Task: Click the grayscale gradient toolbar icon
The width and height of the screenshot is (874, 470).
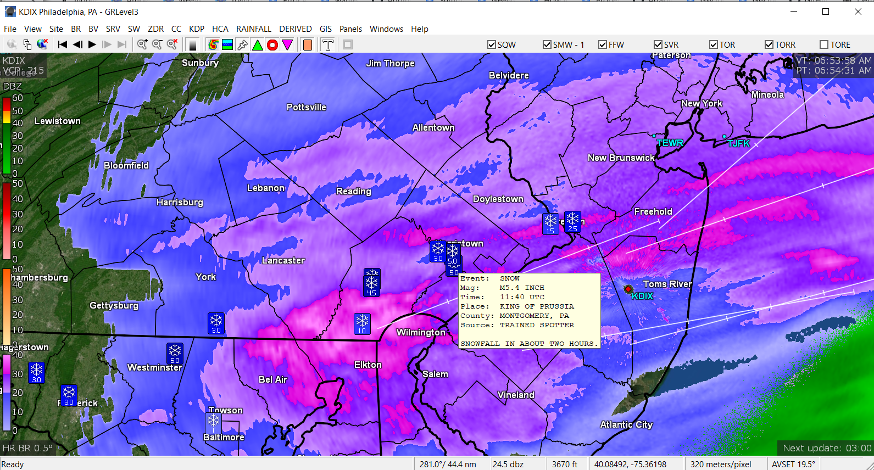Action: [192, 44]
